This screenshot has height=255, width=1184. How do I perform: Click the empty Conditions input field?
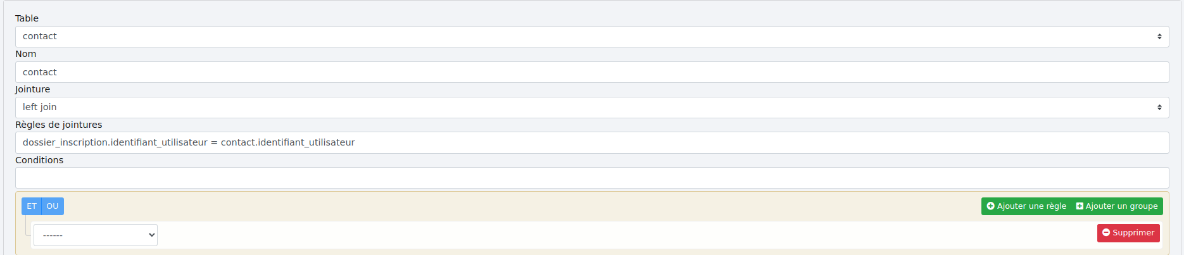[589, 178]
